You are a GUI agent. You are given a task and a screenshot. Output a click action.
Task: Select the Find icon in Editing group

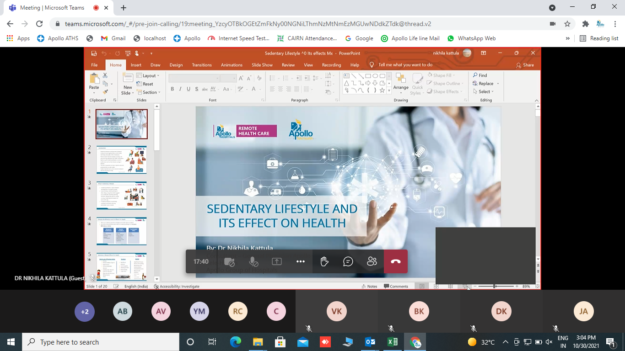(478, 75)
